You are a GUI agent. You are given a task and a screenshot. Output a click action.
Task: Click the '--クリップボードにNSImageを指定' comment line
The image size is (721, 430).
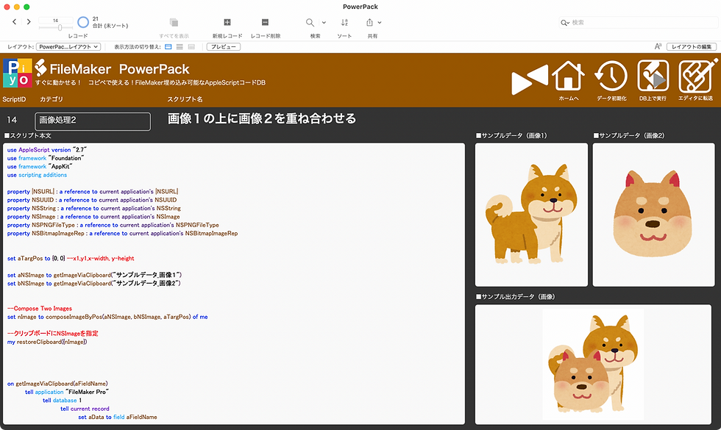coord(53,334)
